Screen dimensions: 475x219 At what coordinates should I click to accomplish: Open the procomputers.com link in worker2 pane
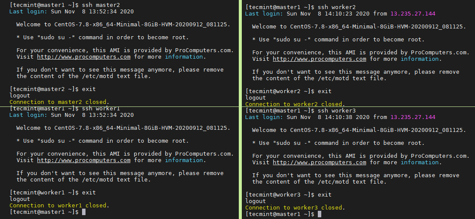tap(320, 59)
